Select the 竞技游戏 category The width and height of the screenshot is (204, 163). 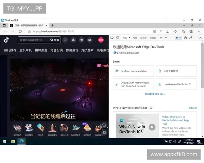(x=87, y=50)
